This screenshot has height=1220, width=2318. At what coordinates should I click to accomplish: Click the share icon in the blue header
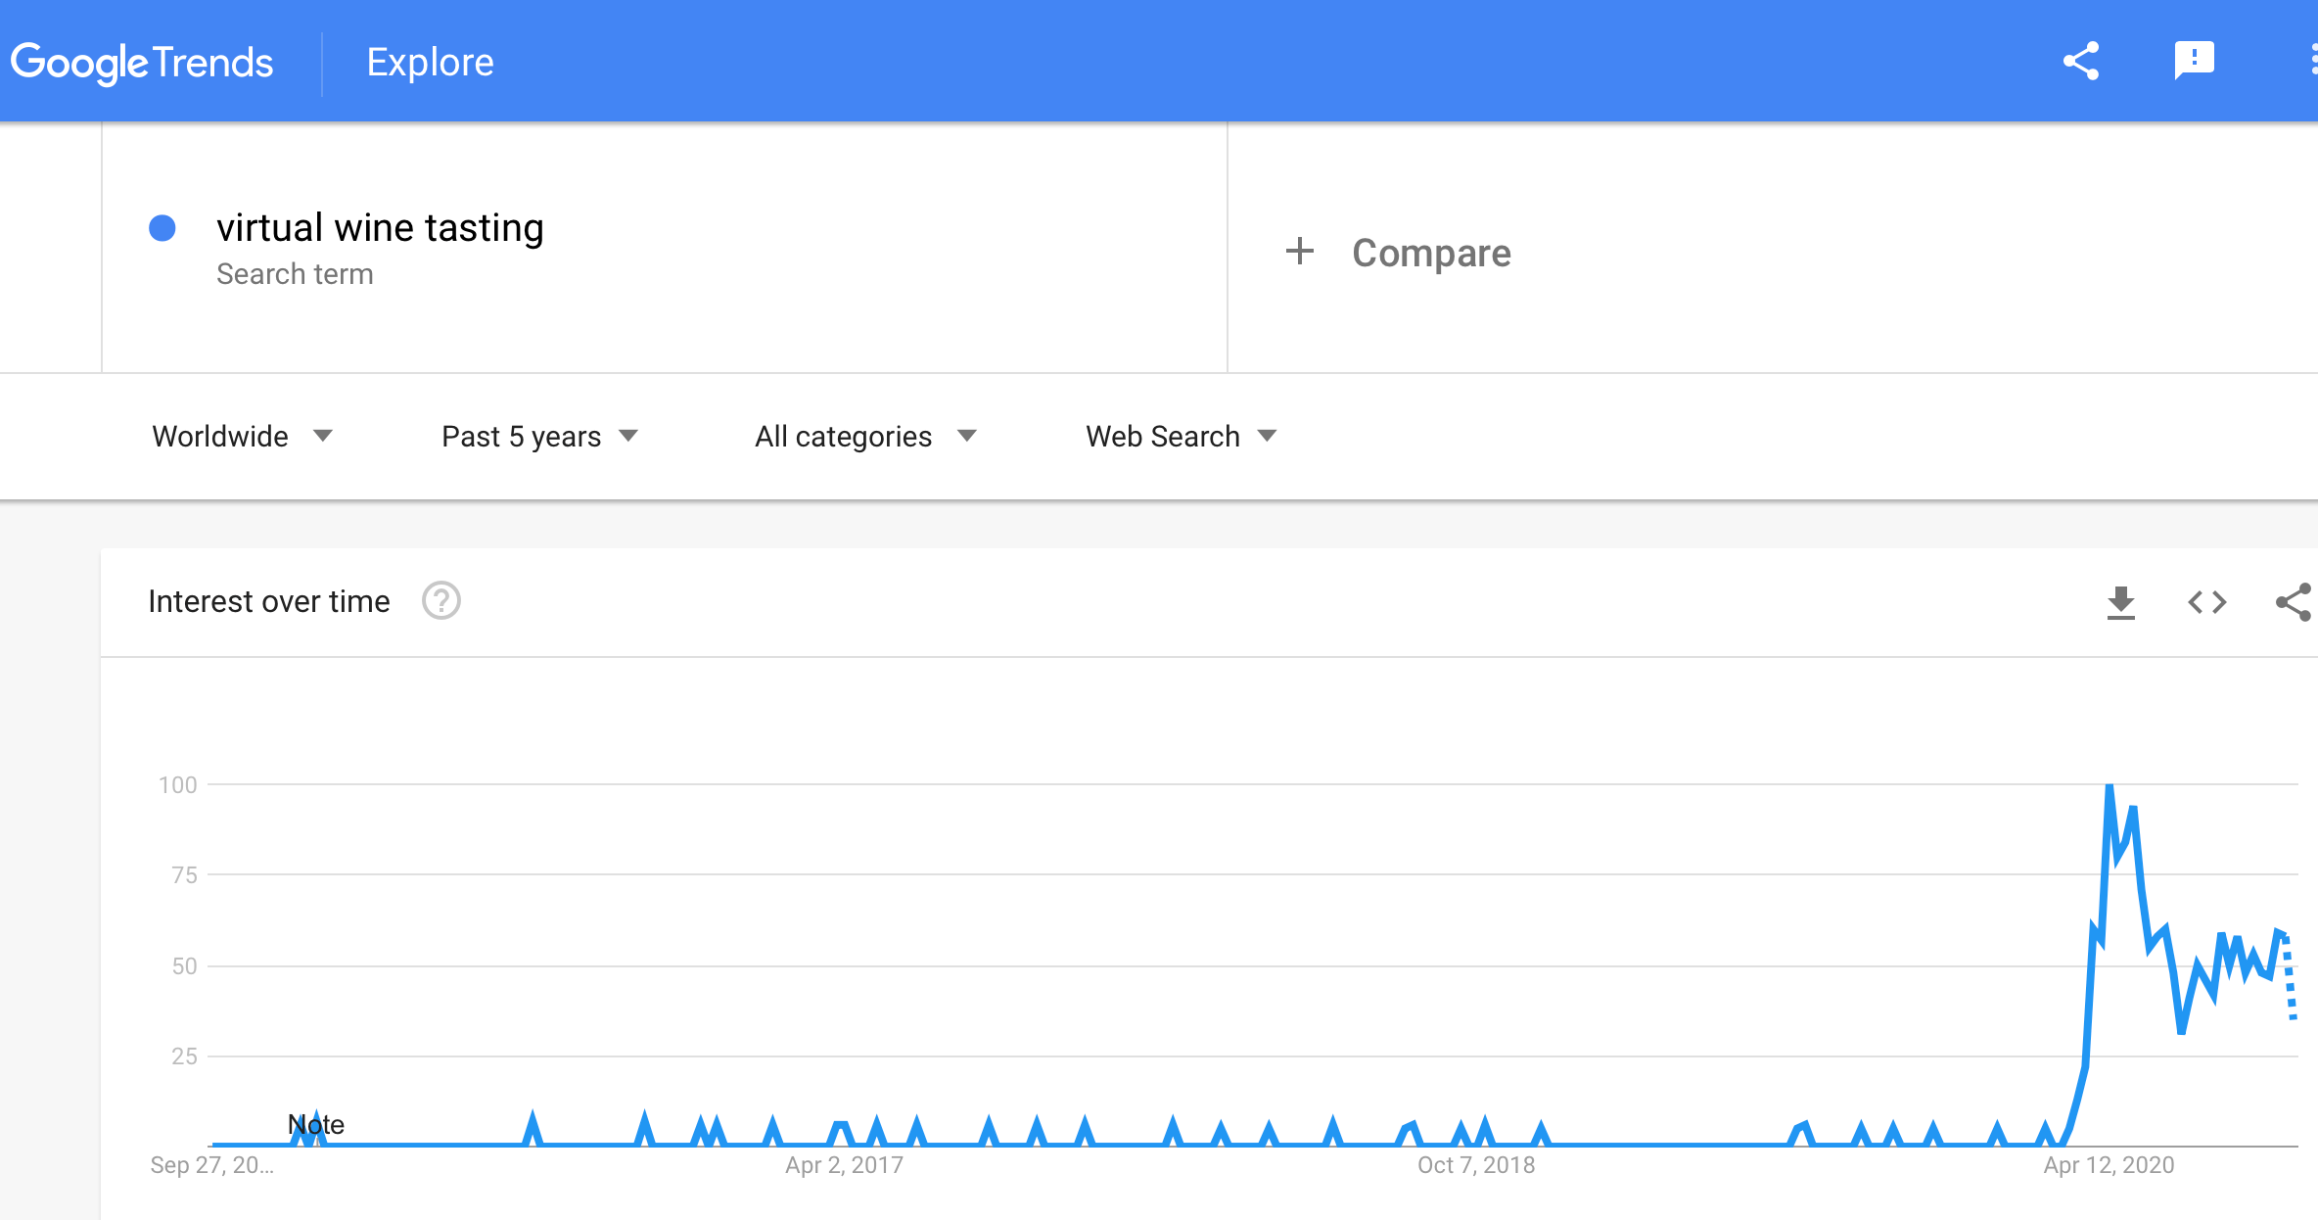pyautogui.click(x=2080, y=61)
